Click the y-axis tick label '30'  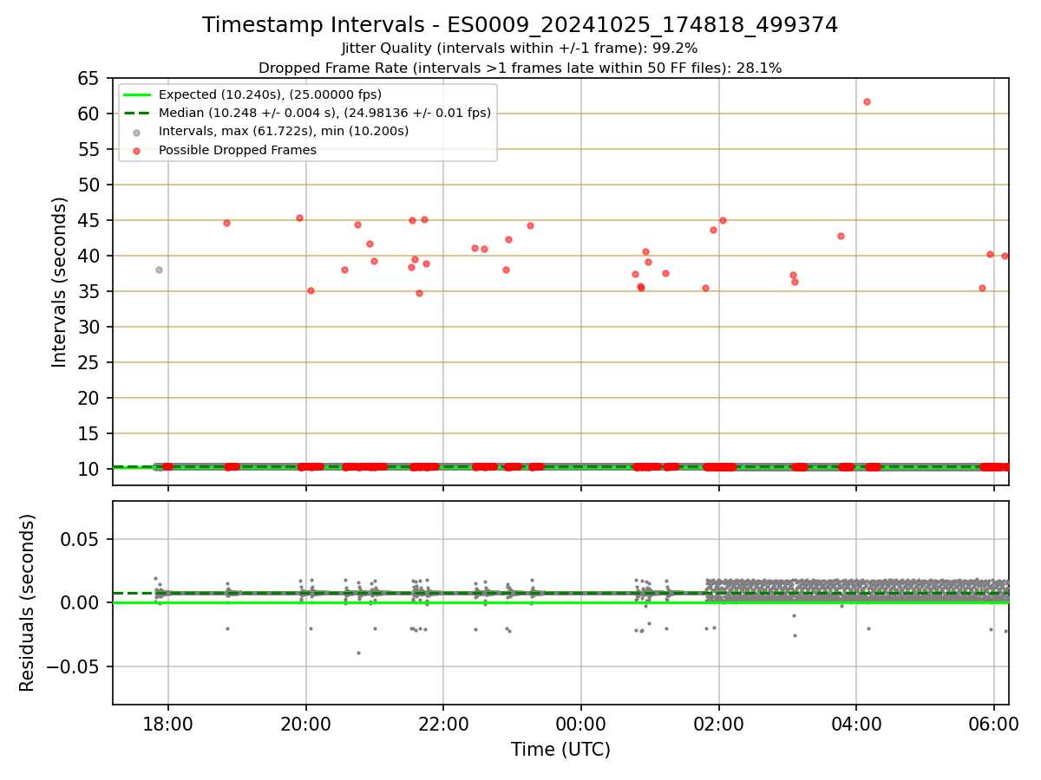pos(89,327)
